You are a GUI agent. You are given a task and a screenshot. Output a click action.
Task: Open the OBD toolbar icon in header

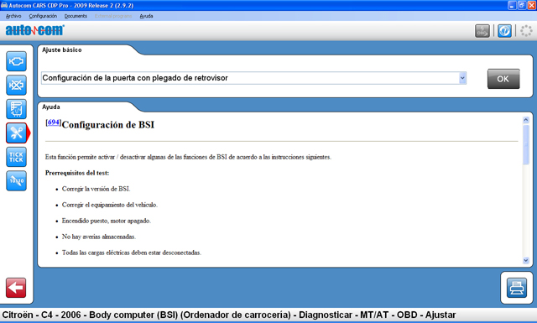[x=482, y=31]
